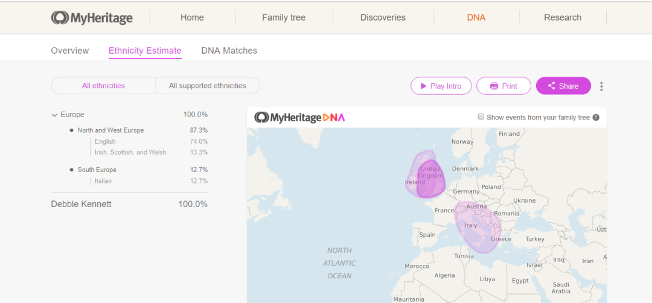Click Irish, Scottish, and Welsh entry
652x303 pixels.
[130, 153]
